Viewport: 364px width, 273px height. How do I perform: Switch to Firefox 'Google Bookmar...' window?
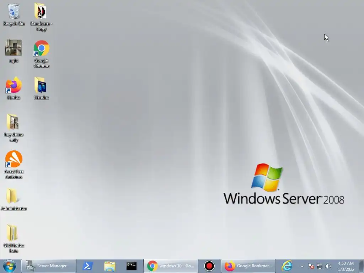(248, 266)
